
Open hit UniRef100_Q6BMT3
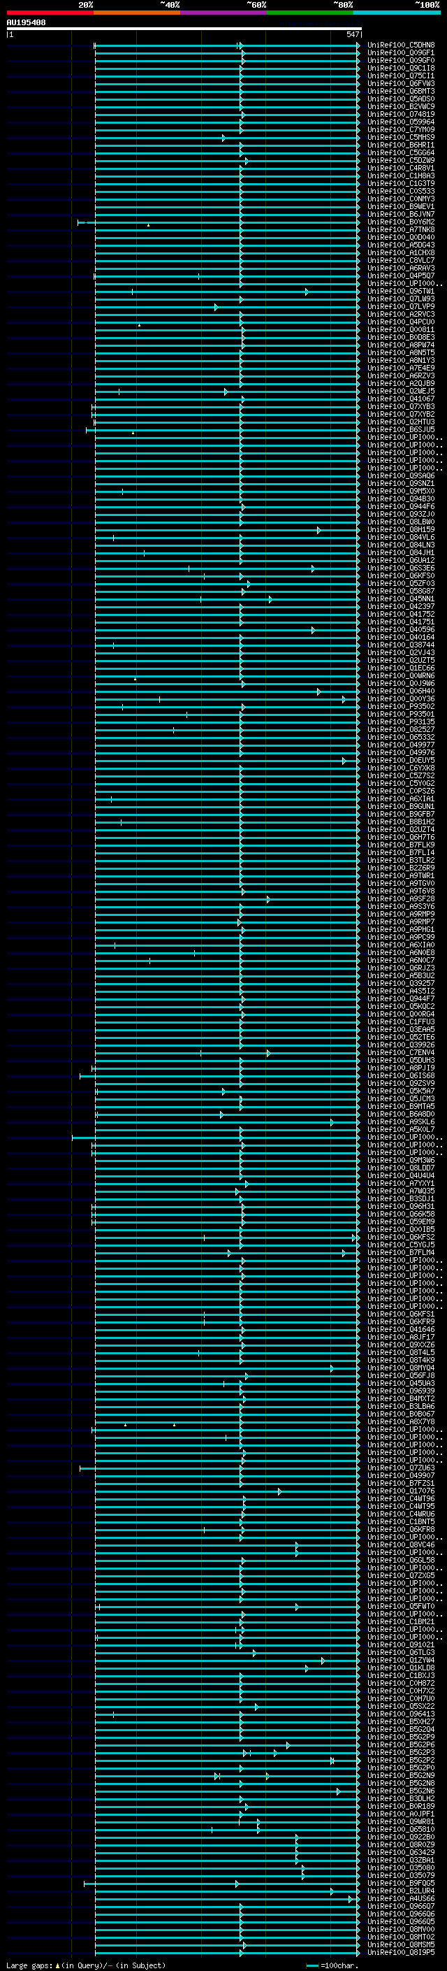point(401,91)
